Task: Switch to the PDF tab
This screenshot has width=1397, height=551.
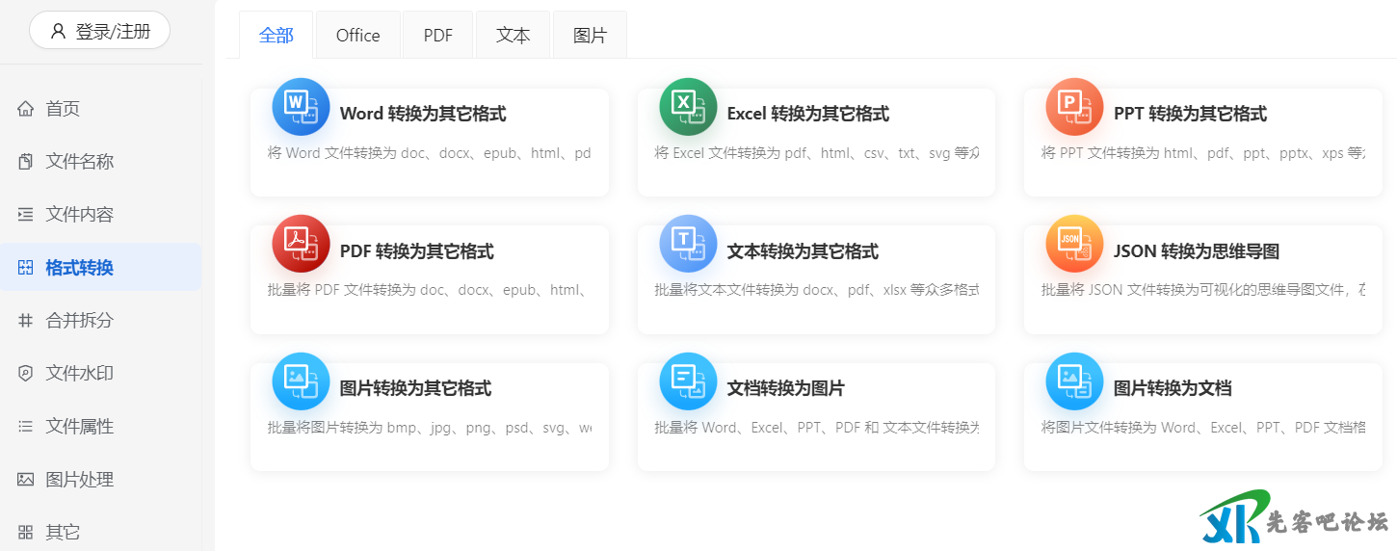Action: click(437, 36)
